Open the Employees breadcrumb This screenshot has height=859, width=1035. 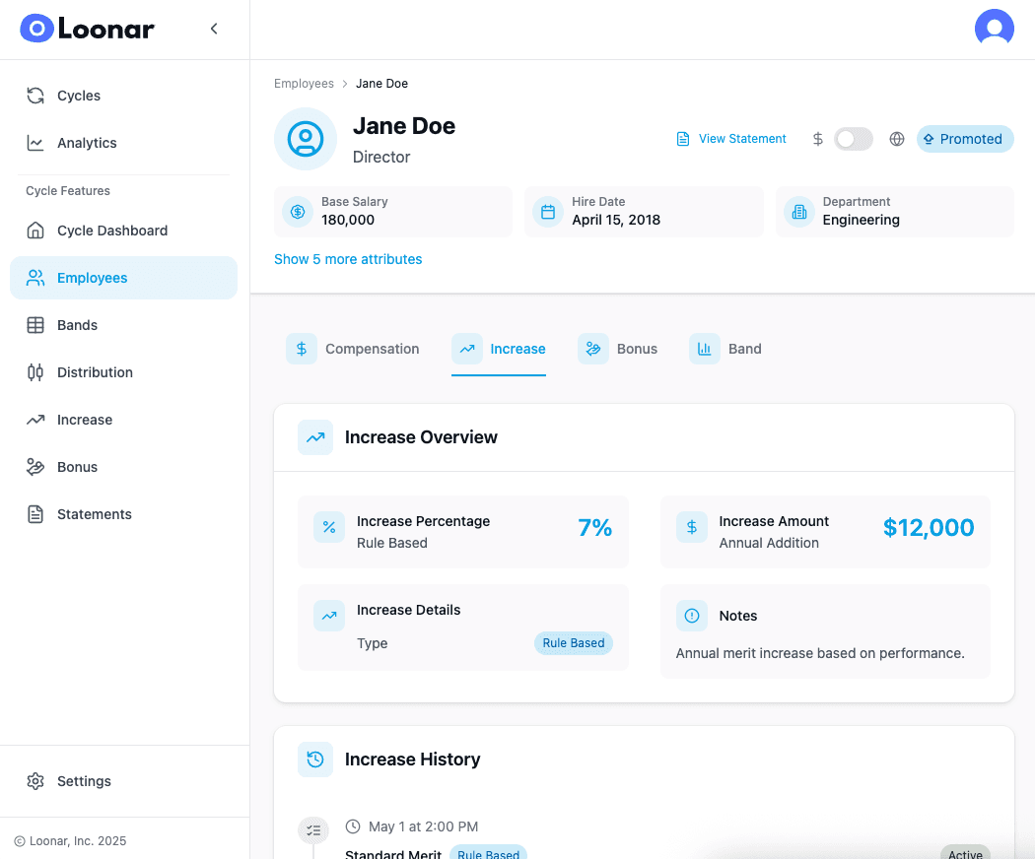tap(304, 83)
